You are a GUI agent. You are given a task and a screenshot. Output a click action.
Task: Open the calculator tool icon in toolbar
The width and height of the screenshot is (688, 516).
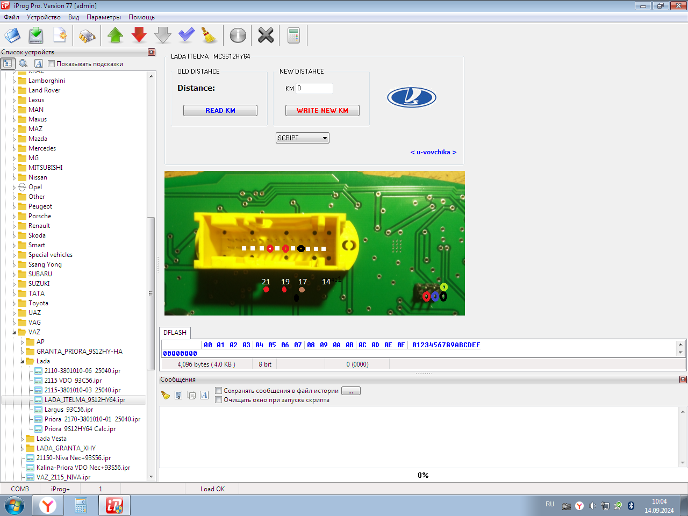pyautogui.click(x=293, y=35)
